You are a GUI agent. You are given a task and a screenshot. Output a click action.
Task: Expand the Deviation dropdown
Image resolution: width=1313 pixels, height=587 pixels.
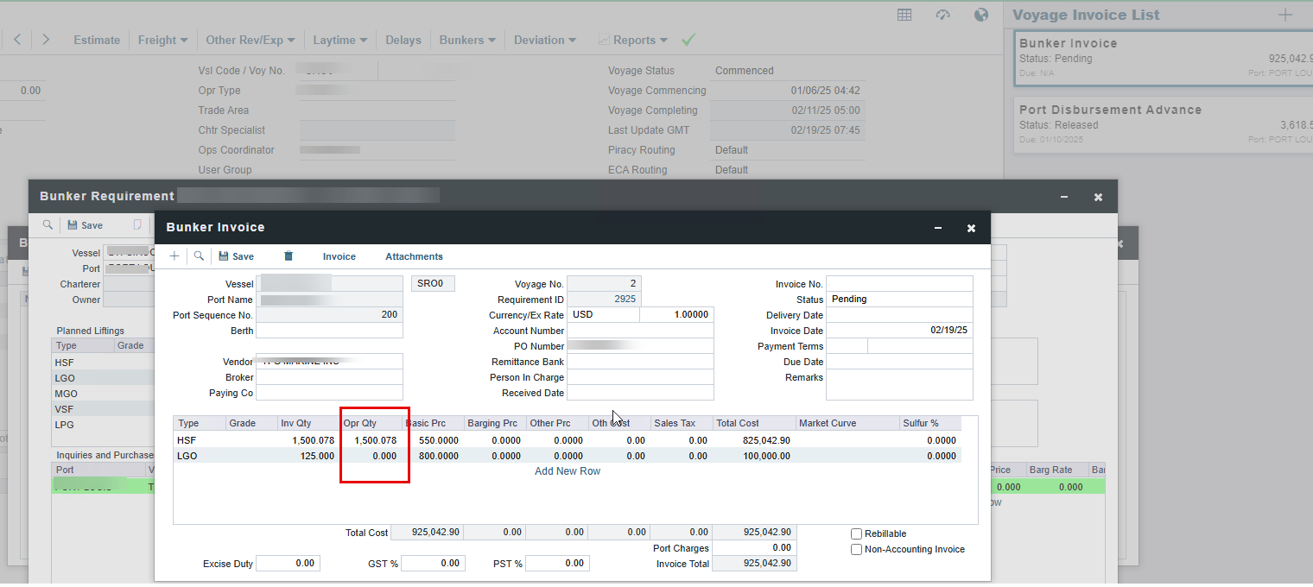[x=544, y=40]
